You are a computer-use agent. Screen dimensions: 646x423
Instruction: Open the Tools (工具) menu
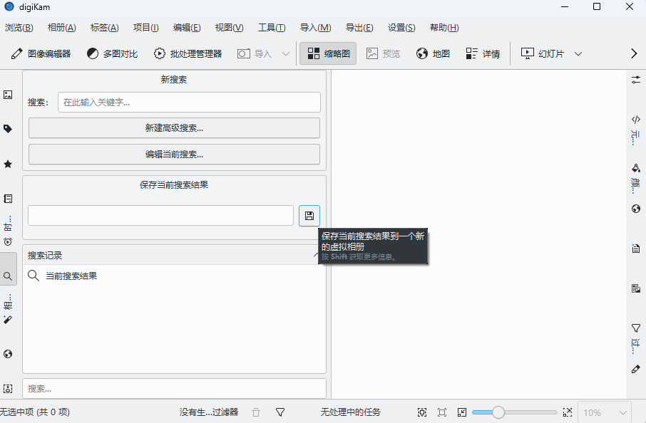(x=271, y=28)
